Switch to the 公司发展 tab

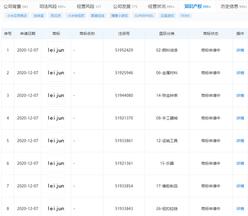pyautogui.click(x=125, y=6)
